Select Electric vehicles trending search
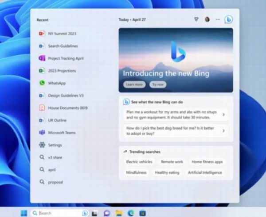This screenshot has height=217, width=266. [x=139, y=162]
